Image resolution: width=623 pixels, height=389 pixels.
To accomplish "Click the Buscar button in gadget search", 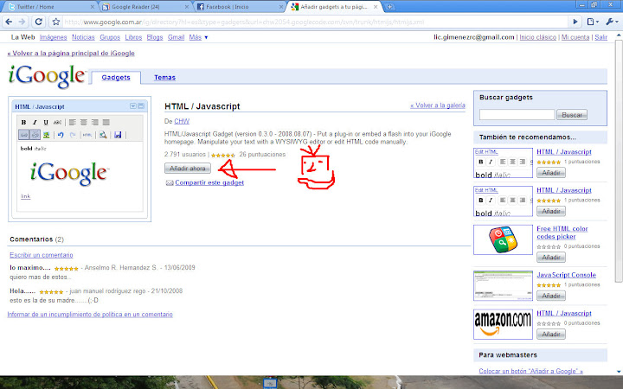I will coord(572,115).
